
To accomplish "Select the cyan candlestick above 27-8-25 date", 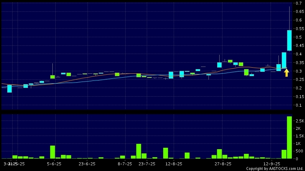I will 219,65.
